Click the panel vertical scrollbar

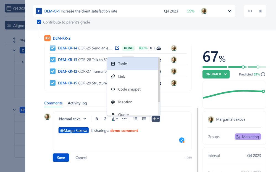[198, 140]
